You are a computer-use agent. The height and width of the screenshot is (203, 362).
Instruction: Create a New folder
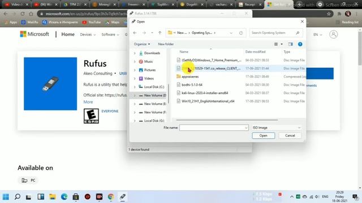pos(166,44)
